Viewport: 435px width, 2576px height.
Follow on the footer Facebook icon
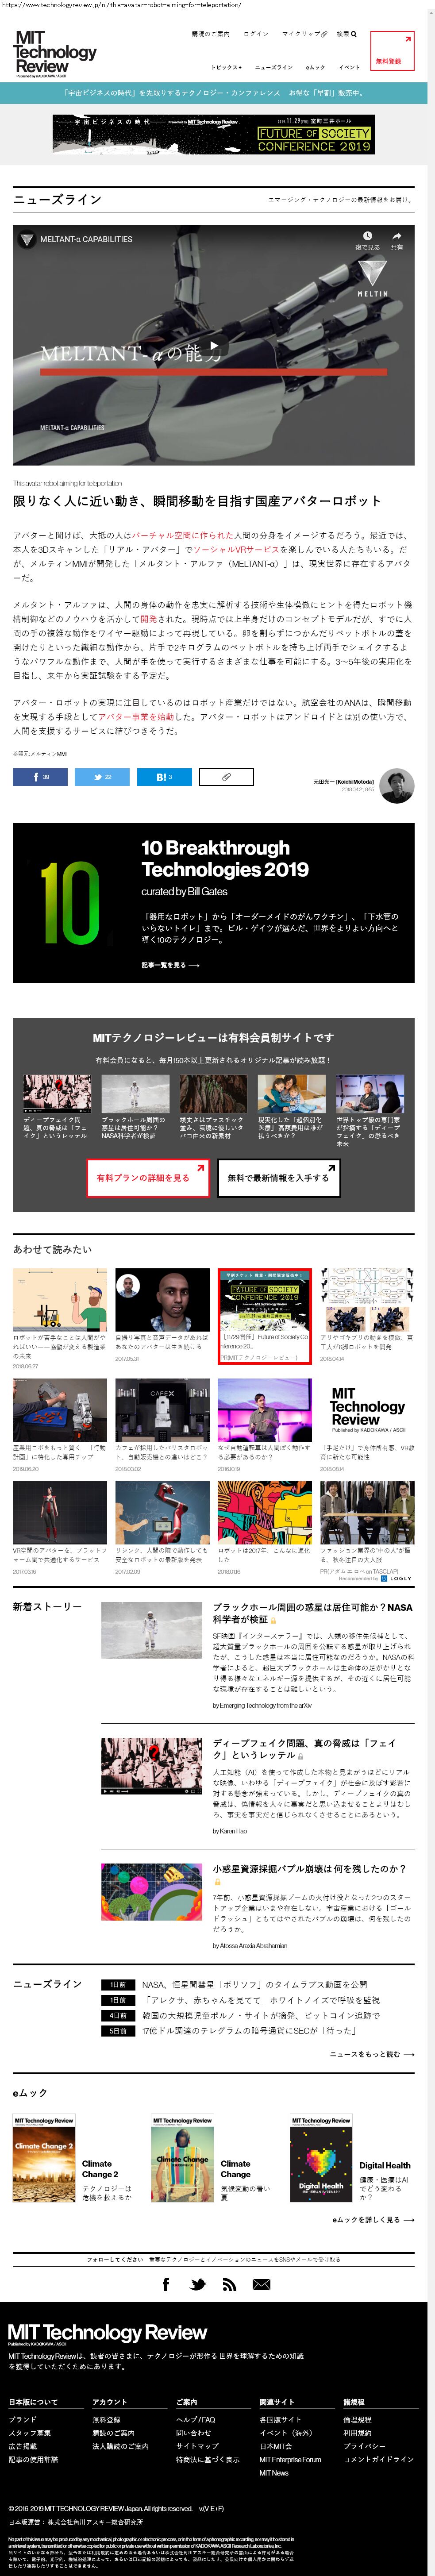166,2284
